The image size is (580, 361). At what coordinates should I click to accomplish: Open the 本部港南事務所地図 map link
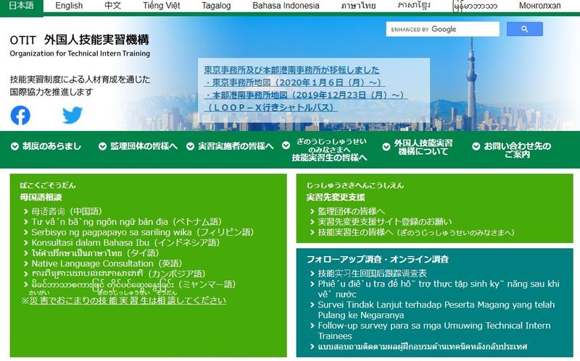click(x=306, y=95)
